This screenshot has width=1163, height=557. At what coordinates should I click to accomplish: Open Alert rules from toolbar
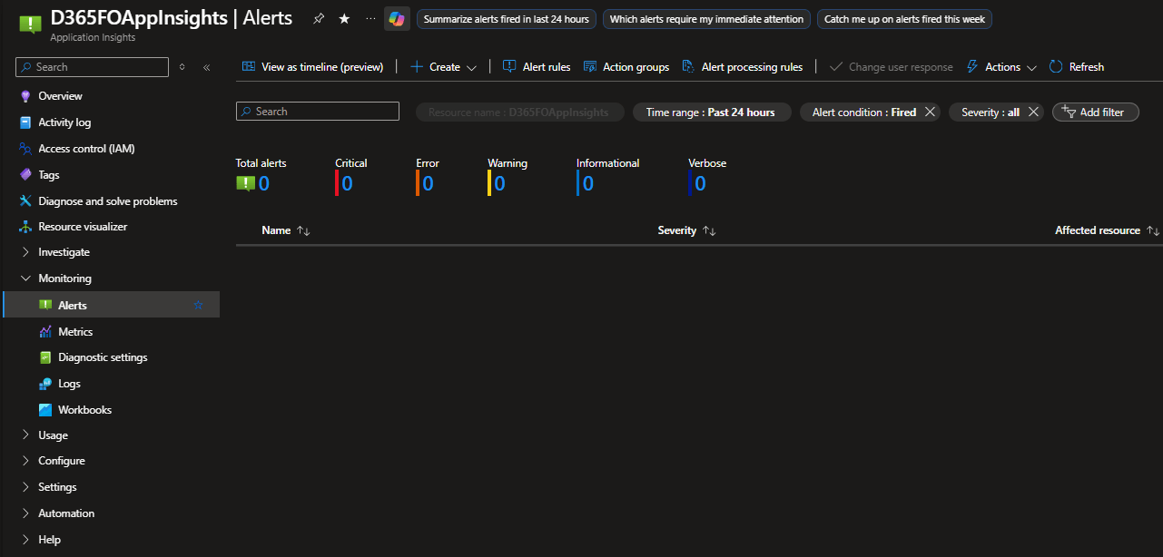(x=537, y=67)
